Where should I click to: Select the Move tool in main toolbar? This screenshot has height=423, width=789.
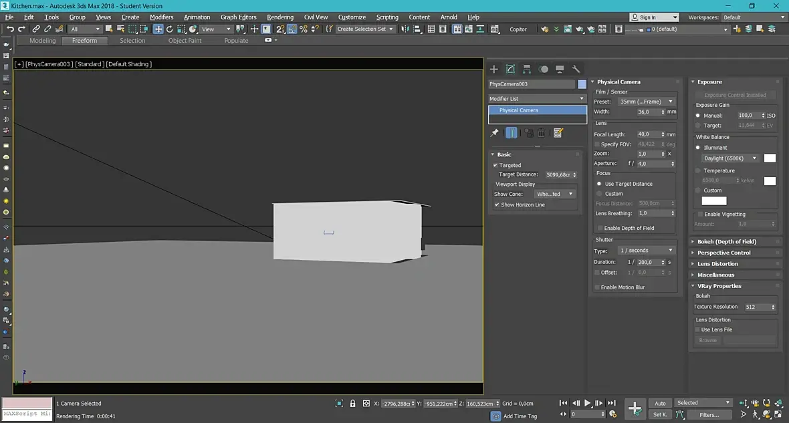click(x=158, y=29)
